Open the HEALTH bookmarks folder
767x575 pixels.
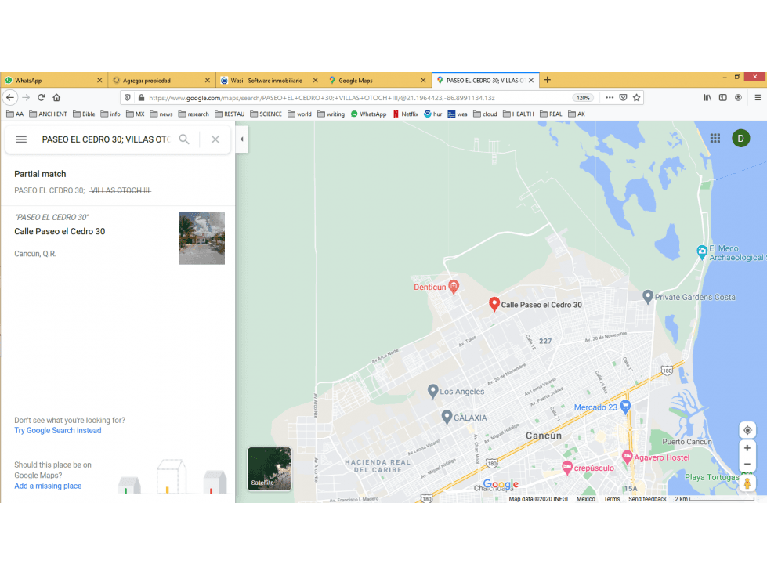[519, 114]
